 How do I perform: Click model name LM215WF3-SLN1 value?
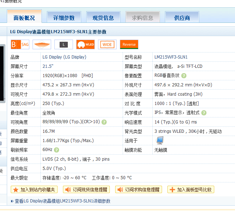click(171, 57)
